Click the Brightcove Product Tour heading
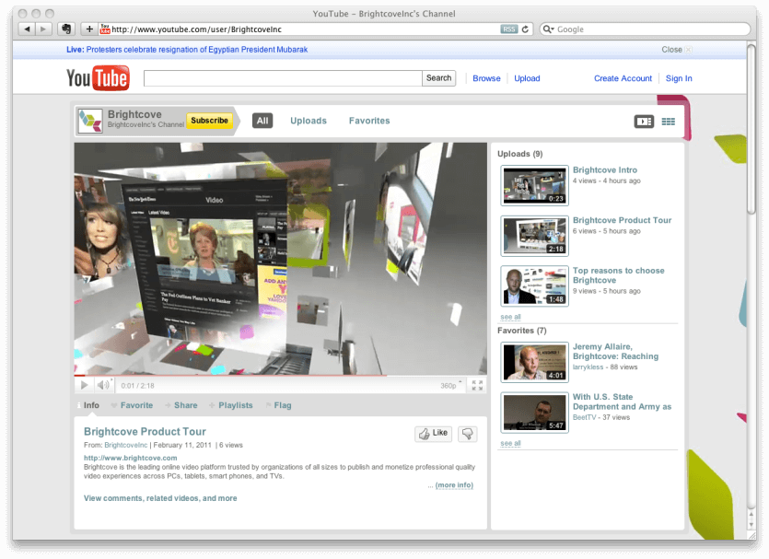The width and height of the screenshot is (769, 559). point(145,432)
